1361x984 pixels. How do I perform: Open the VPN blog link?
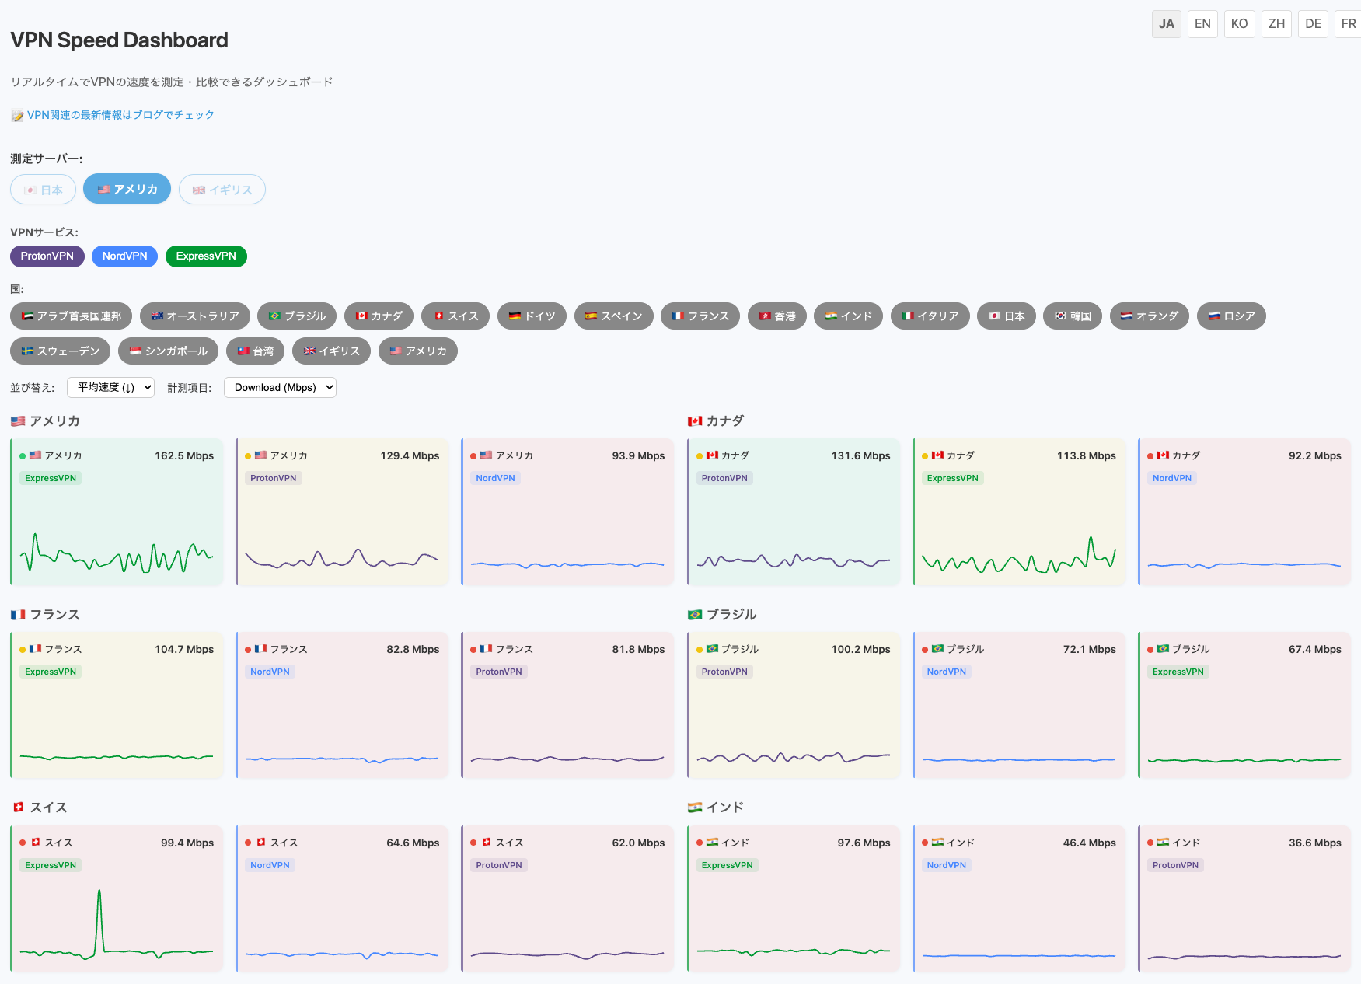(x=120, y=115)
